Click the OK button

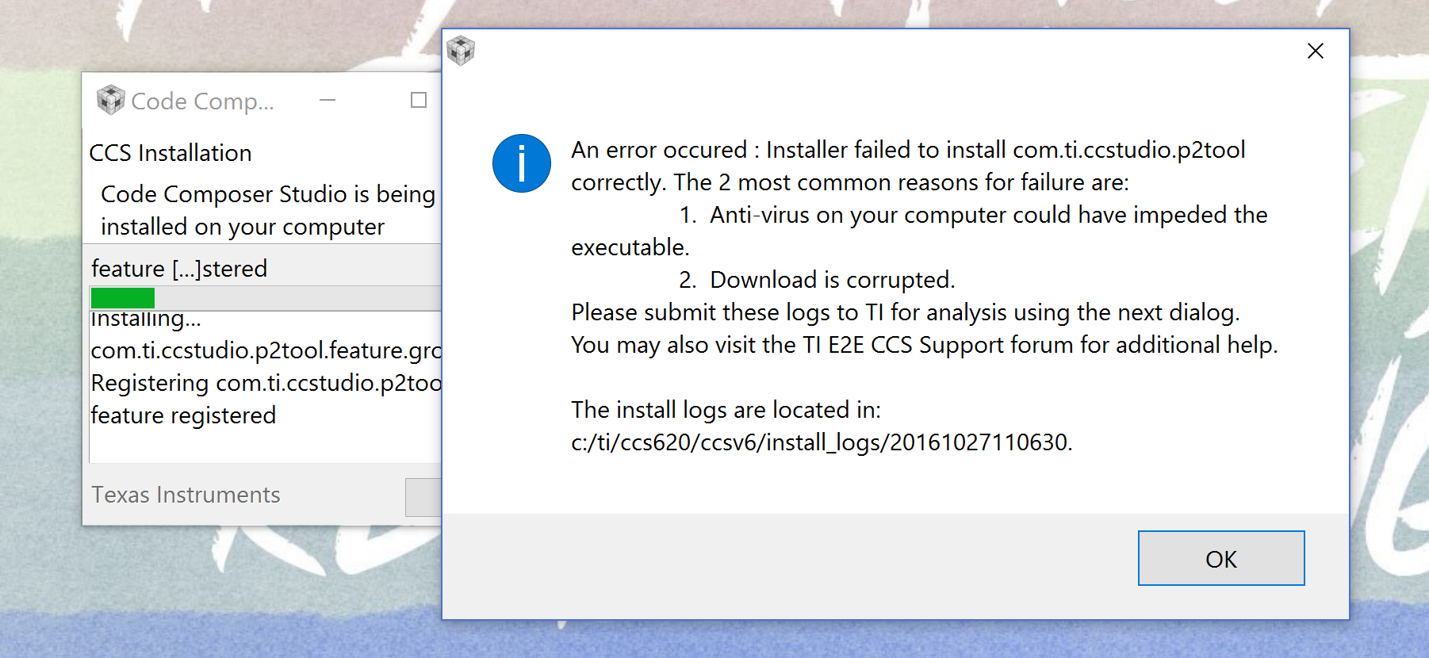tap(1220, 558)
